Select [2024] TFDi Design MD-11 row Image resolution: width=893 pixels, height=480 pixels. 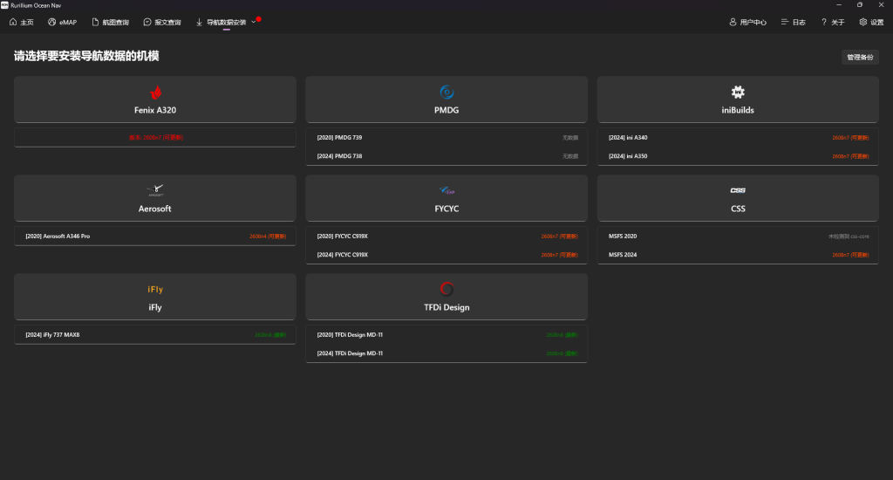(446, 353)
